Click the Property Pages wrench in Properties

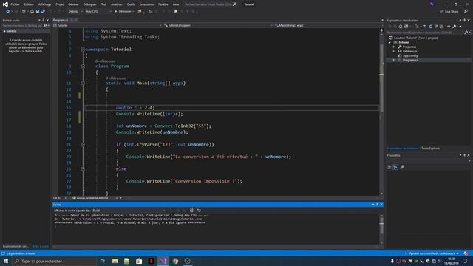[402, 167]
